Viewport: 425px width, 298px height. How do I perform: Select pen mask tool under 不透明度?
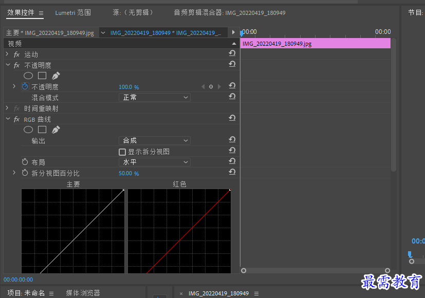tap(56, 76)
